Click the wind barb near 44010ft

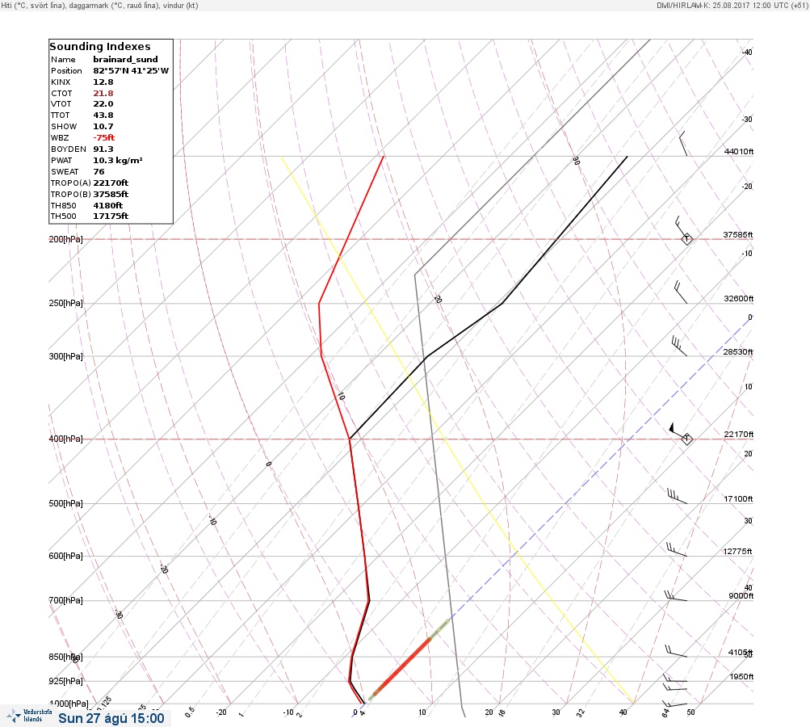pos(683,144)
